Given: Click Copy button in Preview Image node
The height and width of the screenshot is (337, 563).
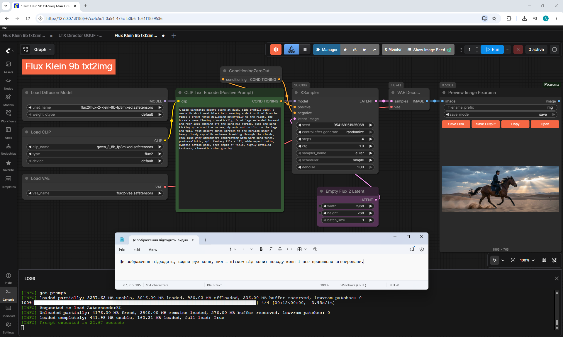Looking at the screenshot, I should (x=515, y=124).
